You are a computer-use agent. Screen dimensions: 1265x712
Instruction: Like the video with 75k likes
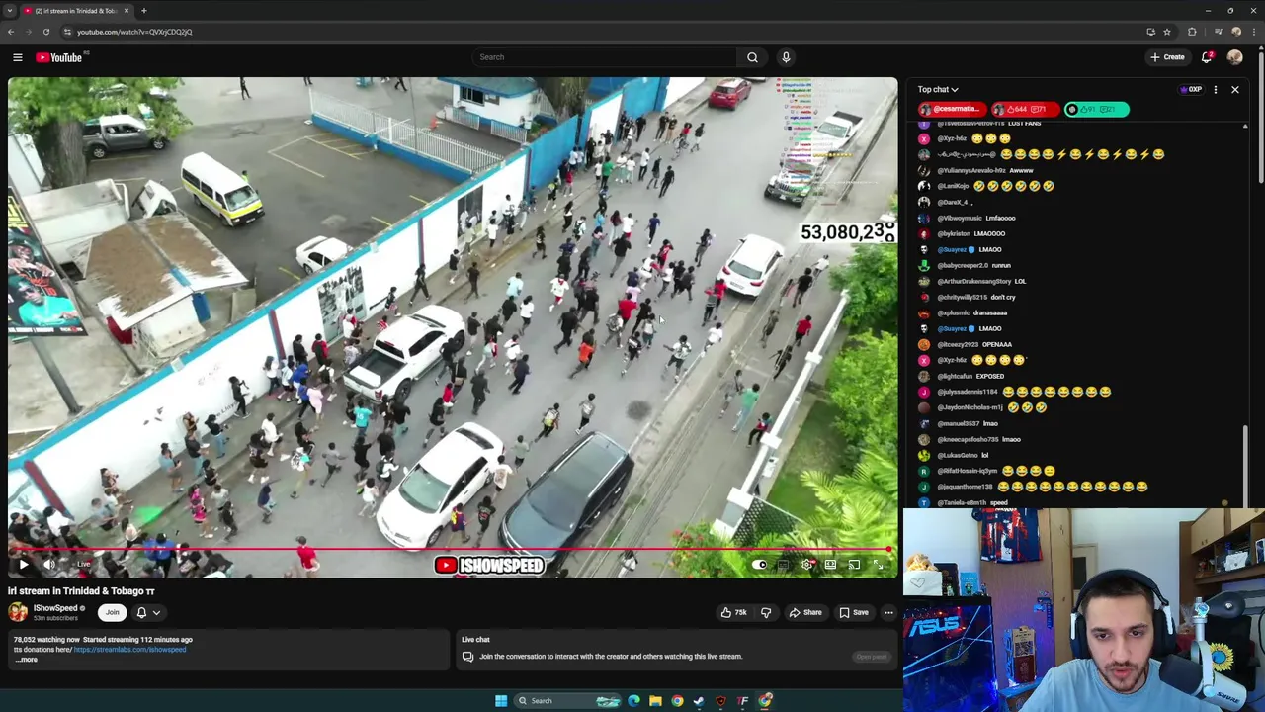click(732, 612)
